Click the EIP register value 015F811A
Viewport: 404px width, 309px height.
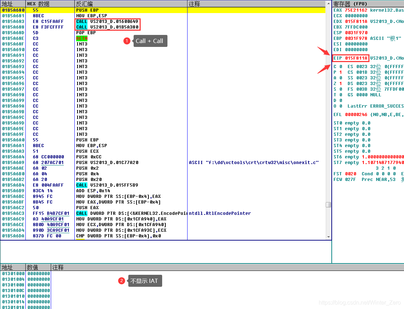(x=356, y=58)
